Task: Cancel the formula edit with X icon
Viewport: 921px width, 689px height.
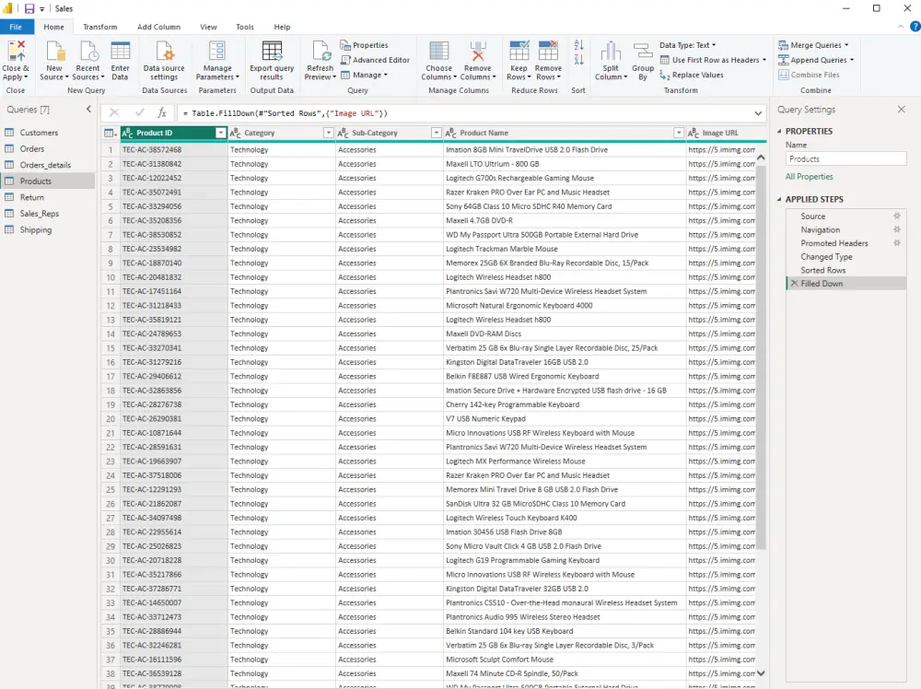Action: click(x=114, y=112)
